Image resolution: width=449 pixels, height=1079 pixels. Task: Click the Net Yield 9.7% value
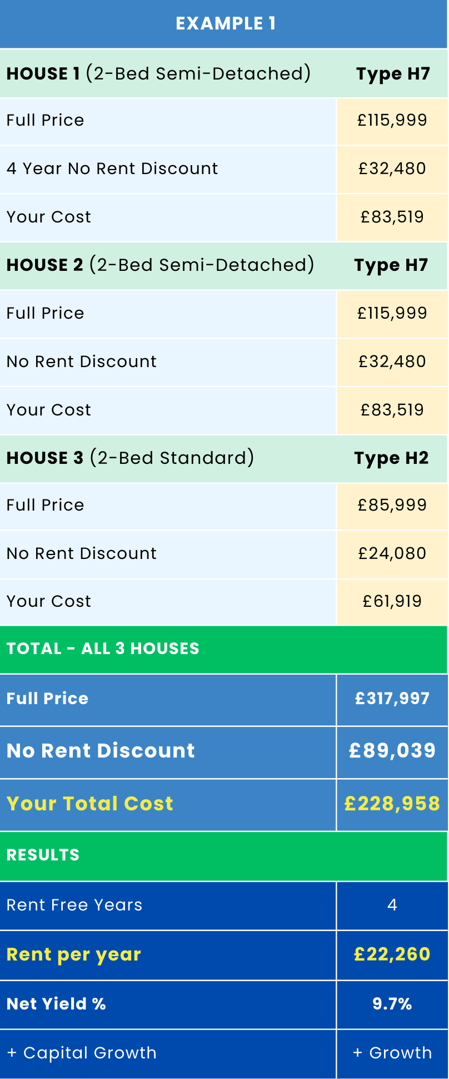click(392, 1004)
